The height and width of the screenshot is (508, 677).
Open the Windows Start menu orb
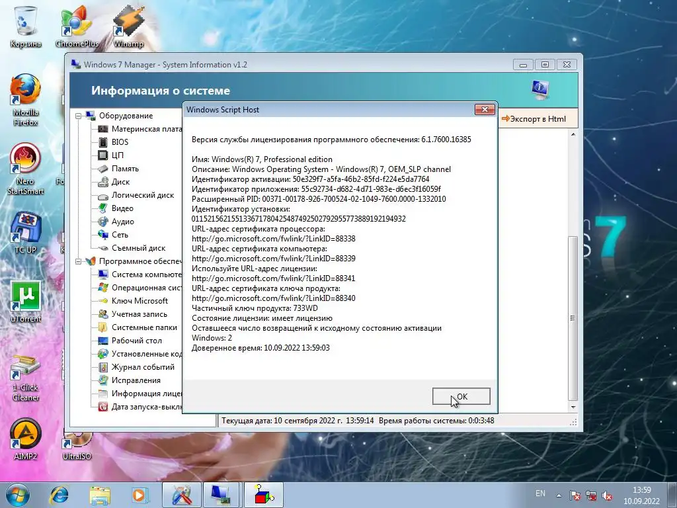click(x=17, y=495)
